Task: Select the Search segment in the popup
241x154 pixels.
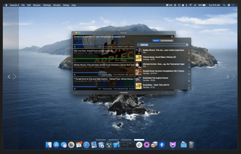Action: coord(156,41)
